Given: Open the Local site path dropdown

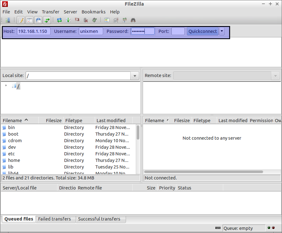Looking at the screenshot, I should click(135, 76).
